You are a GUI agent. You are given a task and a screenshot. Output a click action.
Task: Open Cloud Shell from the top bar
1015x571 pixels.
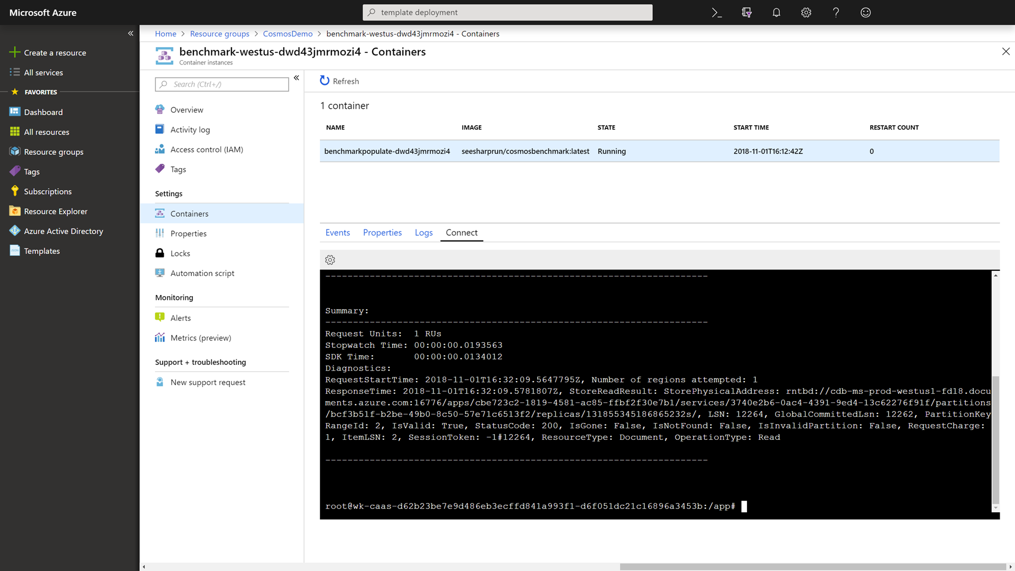pyautogui.click(x=716, y=13)
